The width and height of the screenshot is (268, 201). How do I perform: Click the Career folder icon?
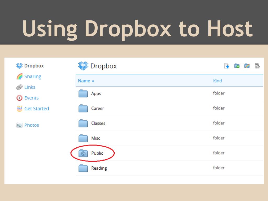[x=83, y=108]
